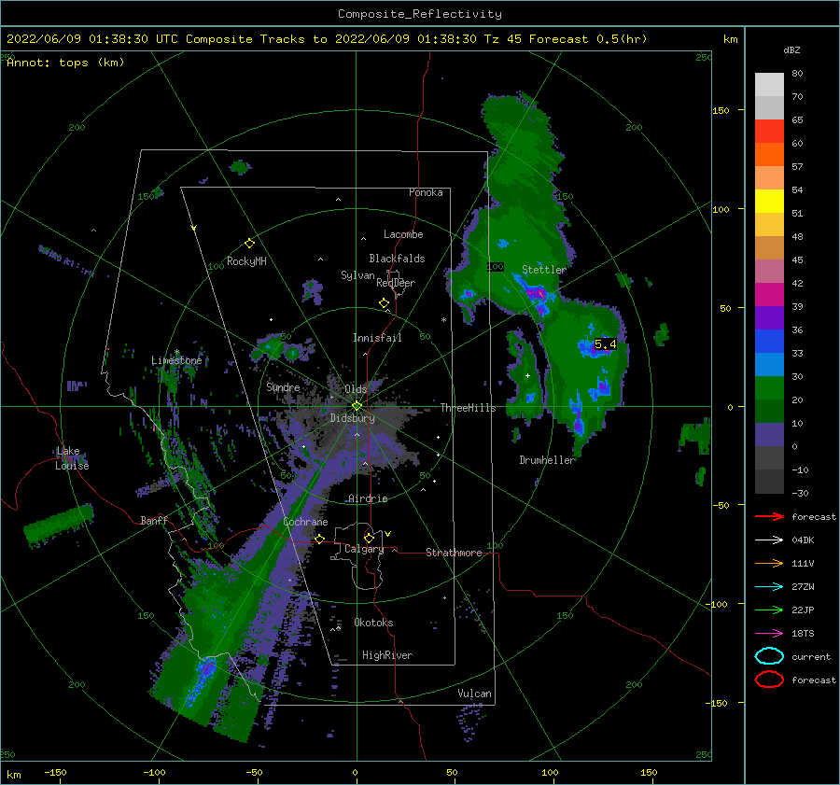Click the Vulcan town label
Viewport: 840px width, 785px height.
click(474, 694)
